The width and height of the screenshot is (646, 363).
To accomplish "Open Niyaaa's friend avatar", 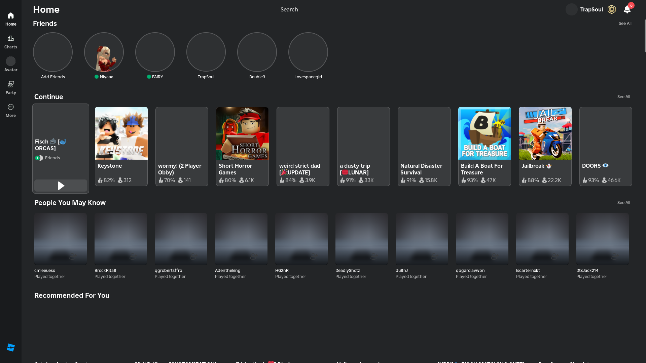I will point(104,52).
